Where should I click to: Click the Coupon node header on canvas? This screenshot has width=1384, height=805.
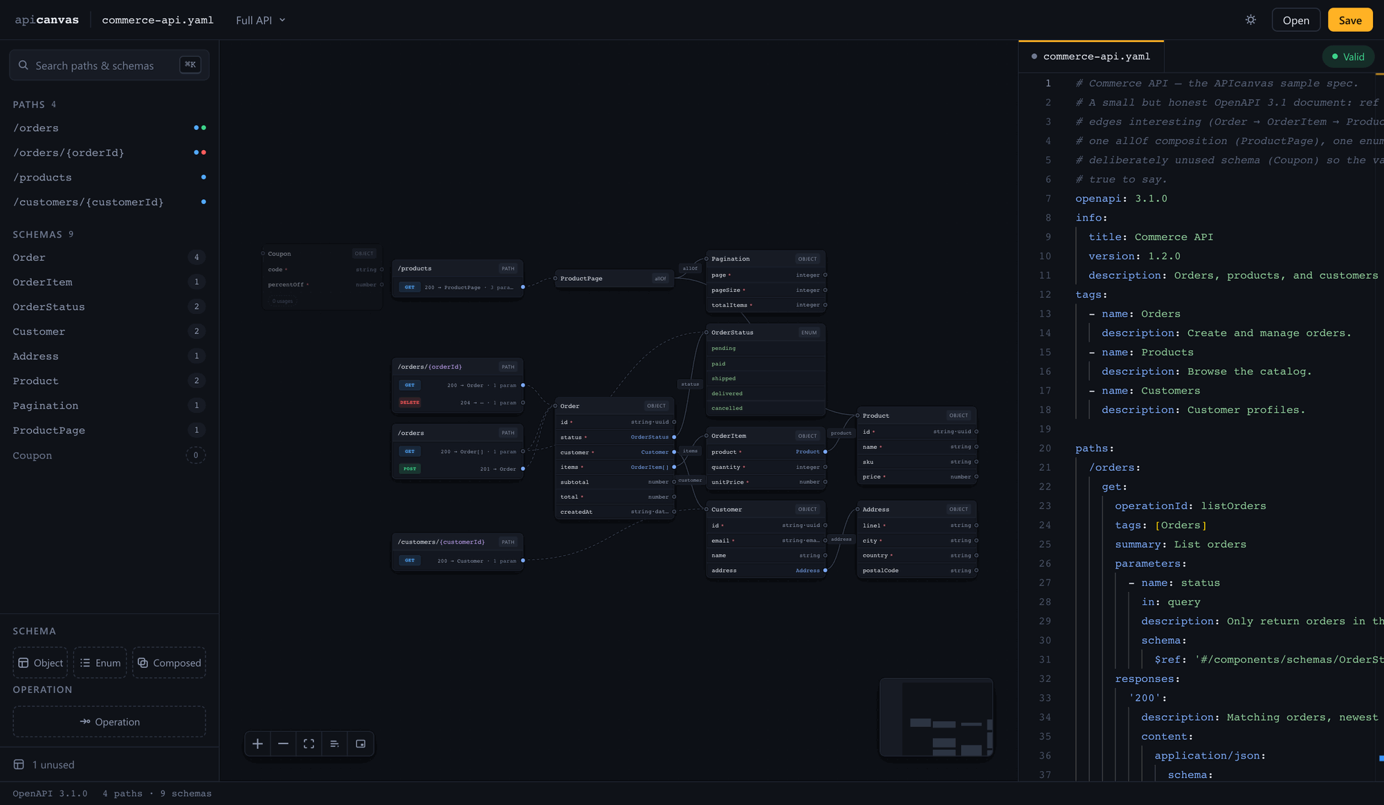(322, 254)
